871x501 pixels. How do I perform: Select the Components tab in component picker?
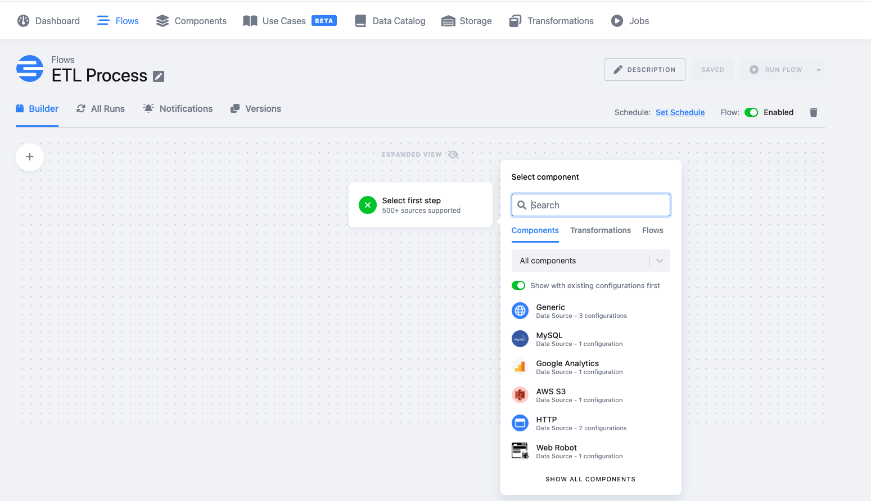[535, 230]
